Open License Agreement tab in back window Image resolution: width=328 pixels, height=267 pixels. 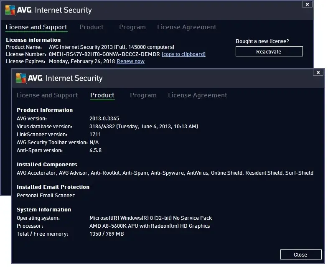[186, 27]
